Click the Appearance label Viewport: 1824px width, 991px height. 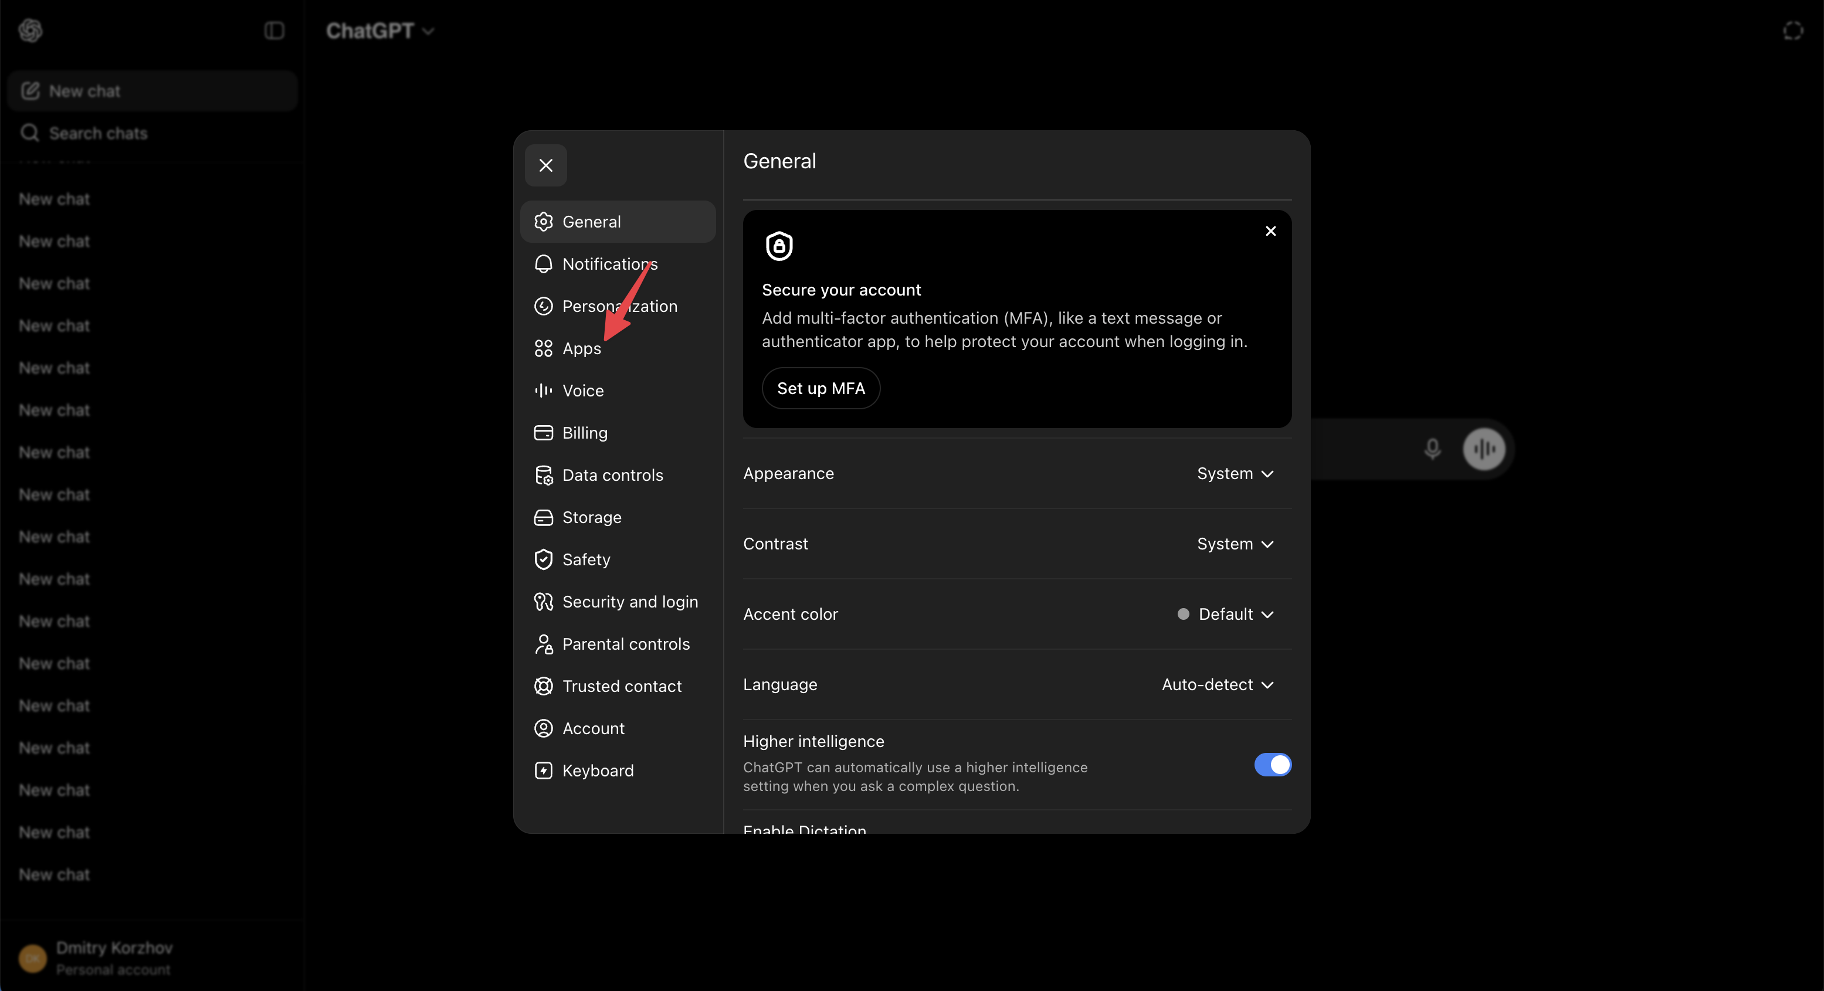[788, 474]
